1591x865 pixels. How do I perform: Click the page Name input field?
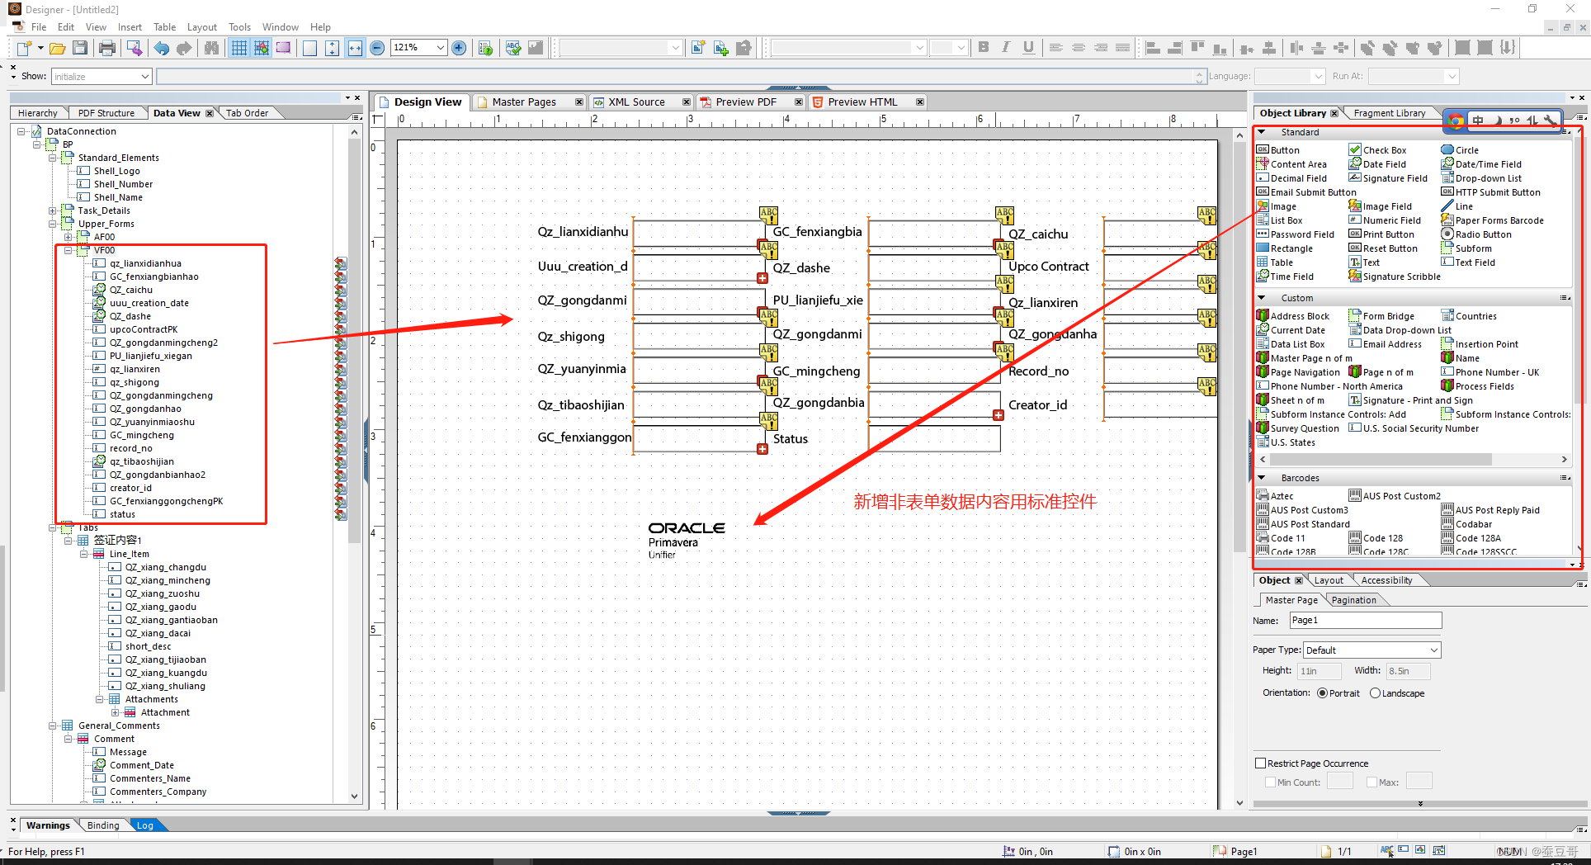[1365, 621]
